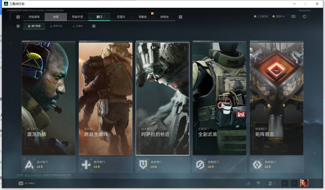The width and height of the screenshot is (325, 190).
Task: Click the 后勤部门 hexagon icon
Action: pyautogui.click(x=200, y=164)
